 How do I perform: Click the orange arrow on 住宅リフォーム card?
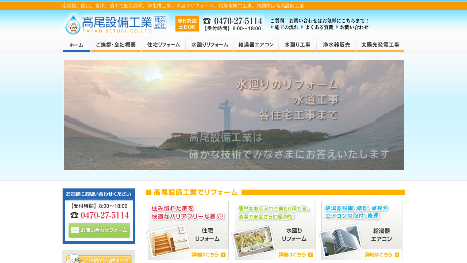[223, 255]
